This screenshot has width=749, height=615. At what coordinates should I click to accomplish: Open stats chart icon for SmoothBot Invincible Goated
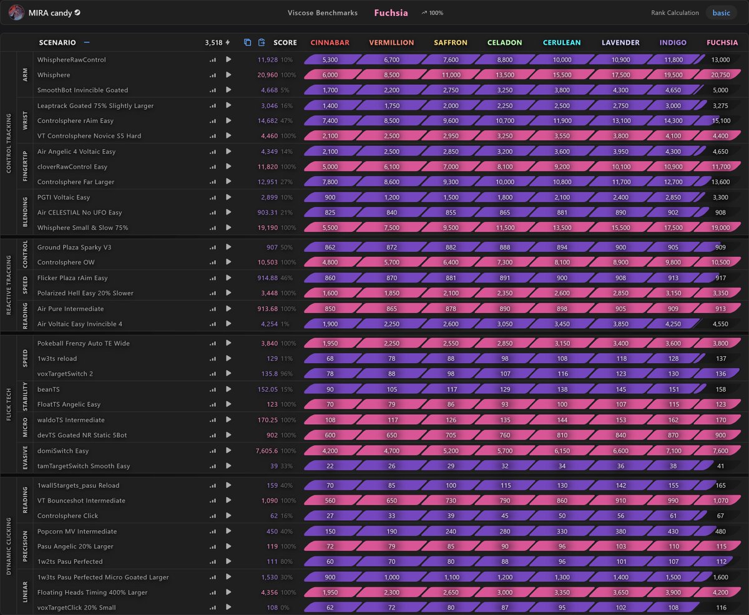[213, 90]
